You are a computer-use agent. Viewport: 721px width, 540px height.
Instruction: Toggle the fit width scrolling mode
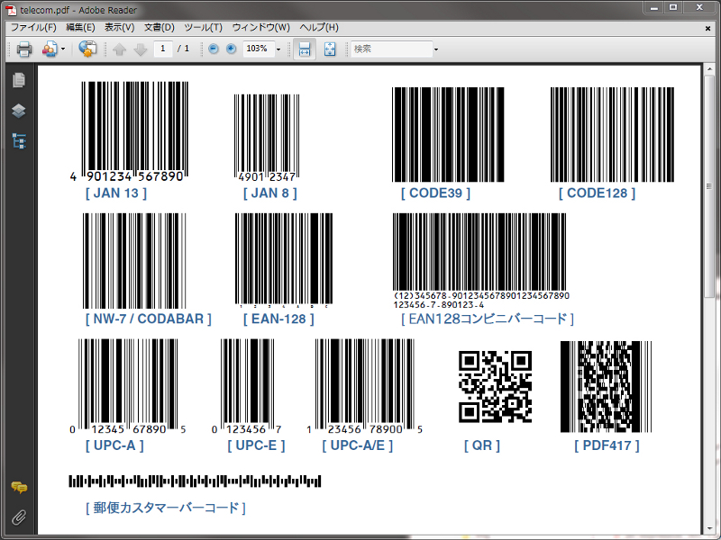pos(305,49)
